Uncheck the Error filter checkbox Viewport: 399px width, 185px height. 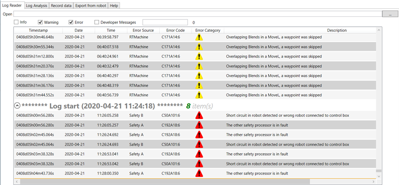71,22
